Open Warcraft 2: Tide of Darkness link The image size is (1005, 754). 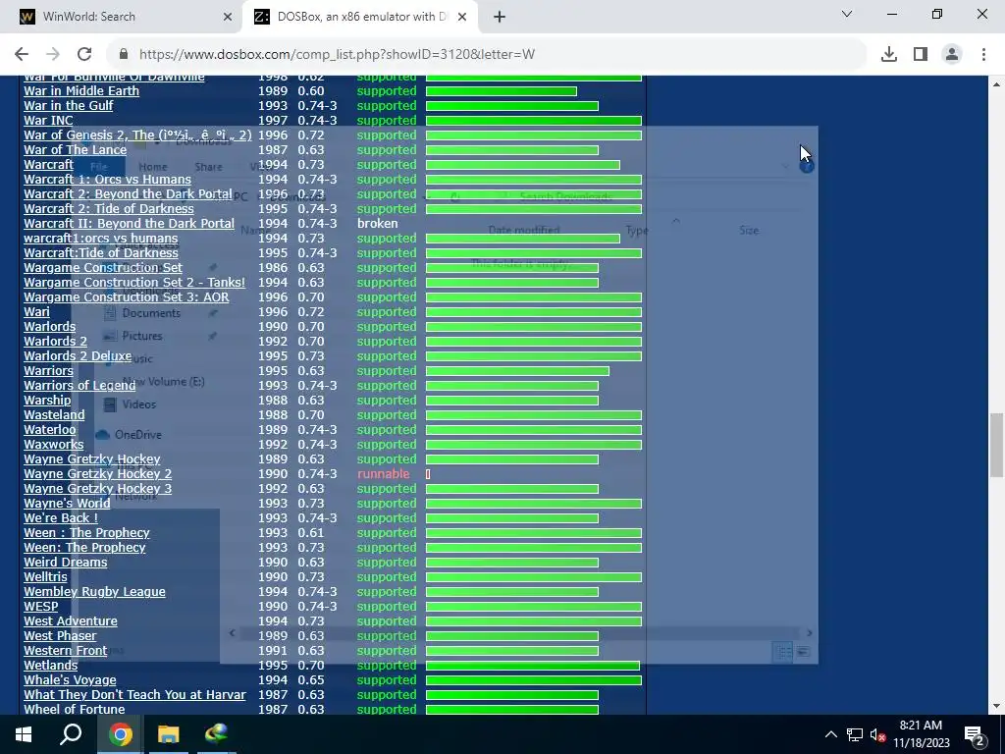click(x=109, y=209)
